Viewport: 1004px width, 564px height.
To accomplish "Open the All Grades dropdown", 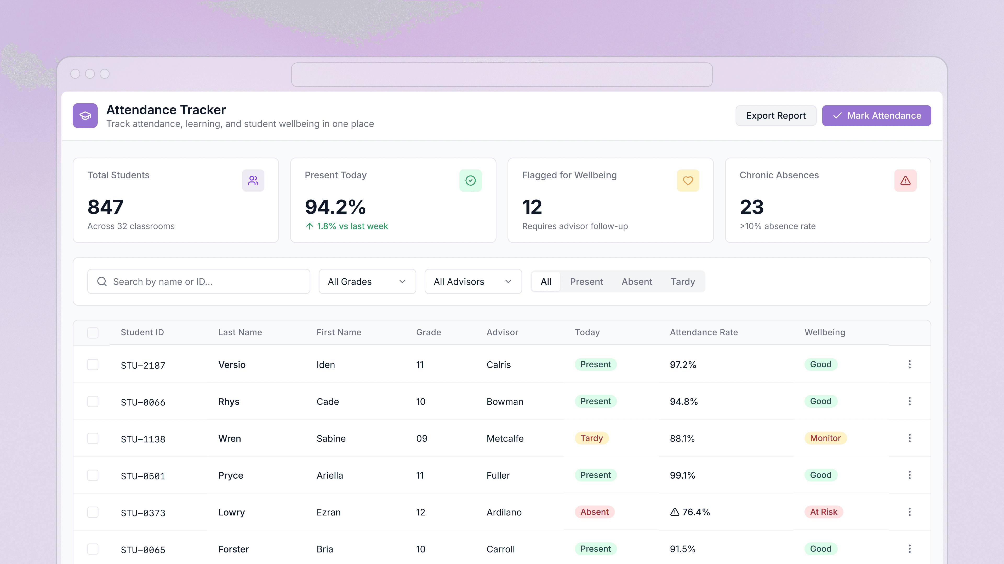I will click(x=367, y=281).
